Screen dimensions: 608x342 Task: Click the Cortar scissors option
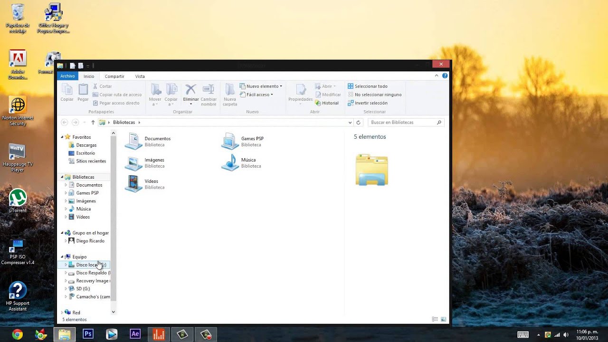coord(102,86)
